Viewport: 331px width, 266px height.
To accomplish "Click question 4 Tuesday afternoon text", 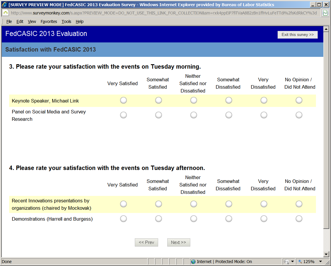I will click(x=107, y=168).
